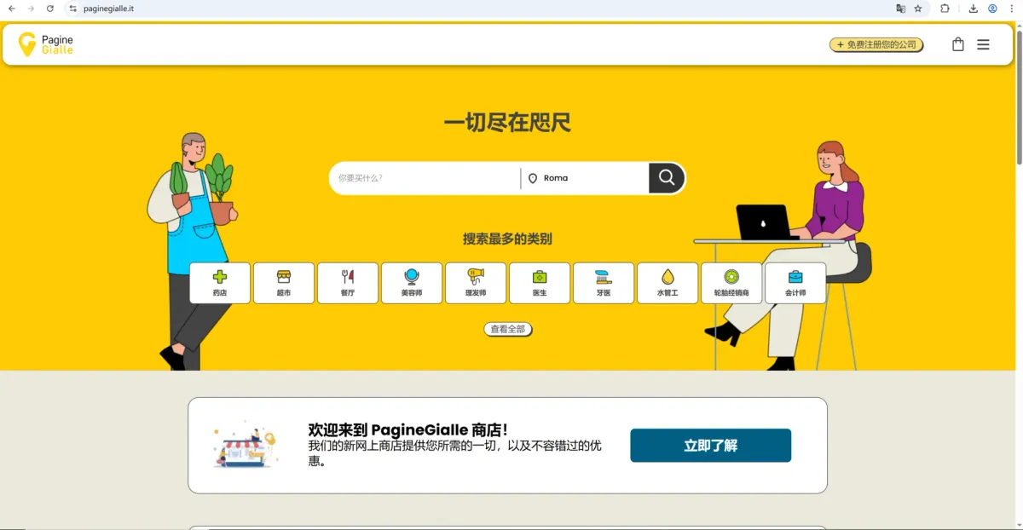1023x530 pixels.
Task: Click the address bar URL paginegialle.it
Action: tap(108, 9)
